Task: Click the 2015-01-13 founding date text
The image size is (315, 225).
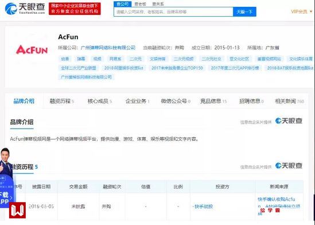Action: (x=227, y=48)
